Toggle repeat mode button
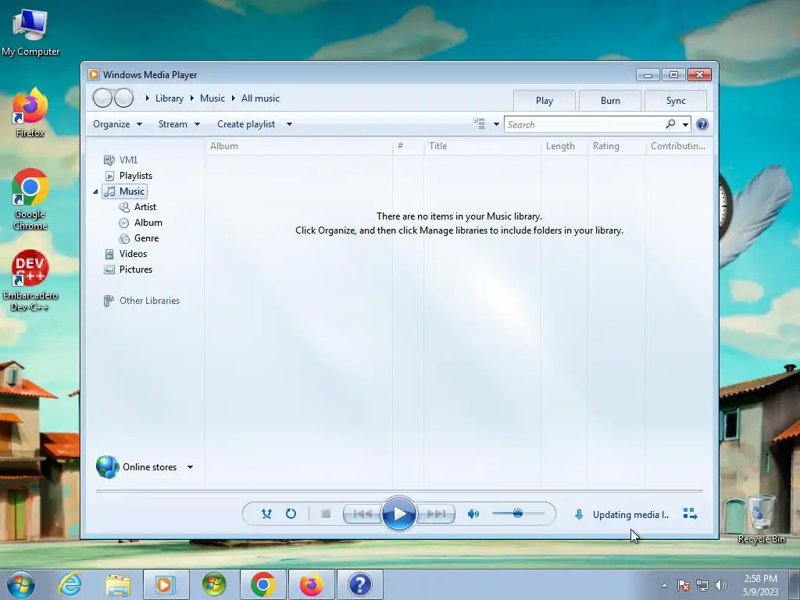This screenshot has height=600, width=800. point(291,514)
